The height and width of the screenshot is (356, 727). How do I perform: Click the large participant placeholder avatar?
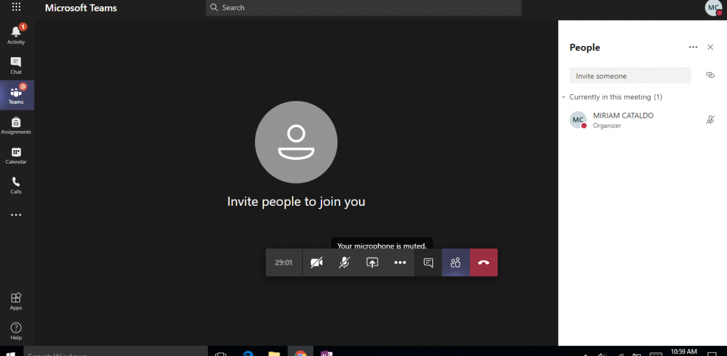point(296,142)
